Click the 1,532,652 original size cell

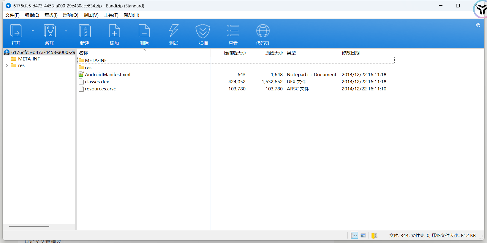[272, 82]
